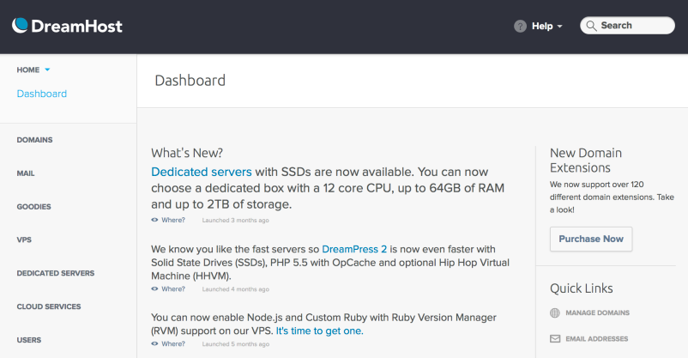The image size is (688, 358).
Task: Focus the Search input field
Action: tap(627, 26)
